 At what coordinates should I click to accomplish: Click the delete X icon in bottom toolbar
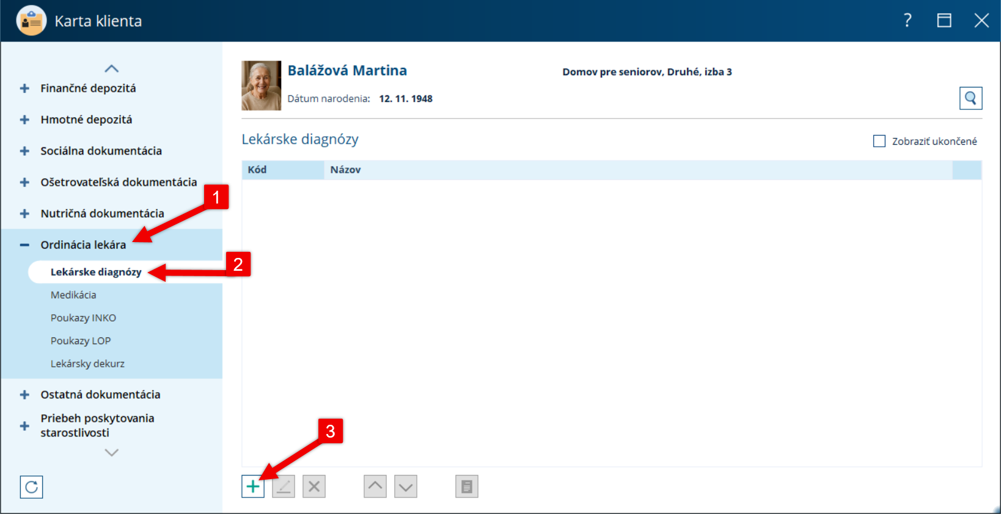point(314,486)
